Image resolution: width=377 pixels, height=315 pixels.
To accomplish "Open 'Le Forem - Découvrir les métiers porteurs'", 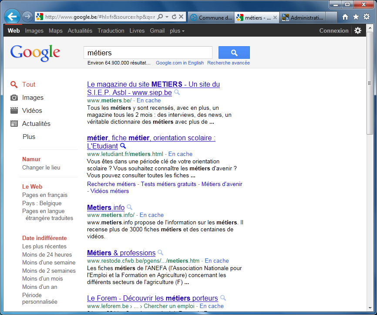I will pos(152,298).
